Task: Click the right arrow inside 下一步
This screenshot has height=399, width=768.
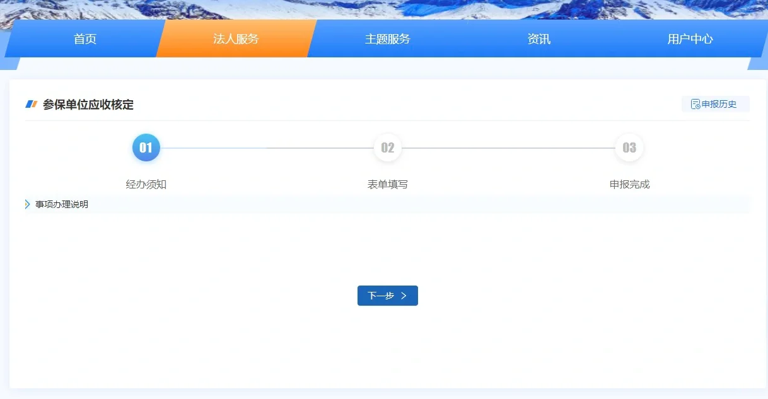Action: click(x=404, y=296)
